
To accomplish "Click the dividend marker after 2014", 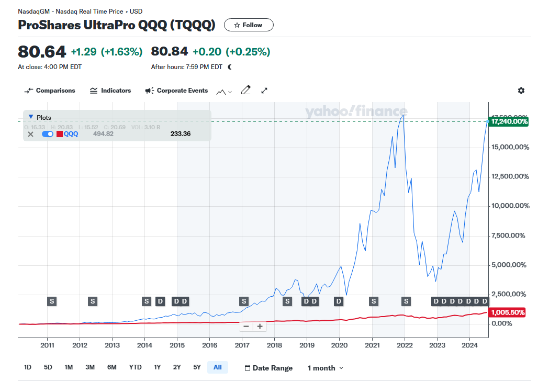I will (160, 301).
